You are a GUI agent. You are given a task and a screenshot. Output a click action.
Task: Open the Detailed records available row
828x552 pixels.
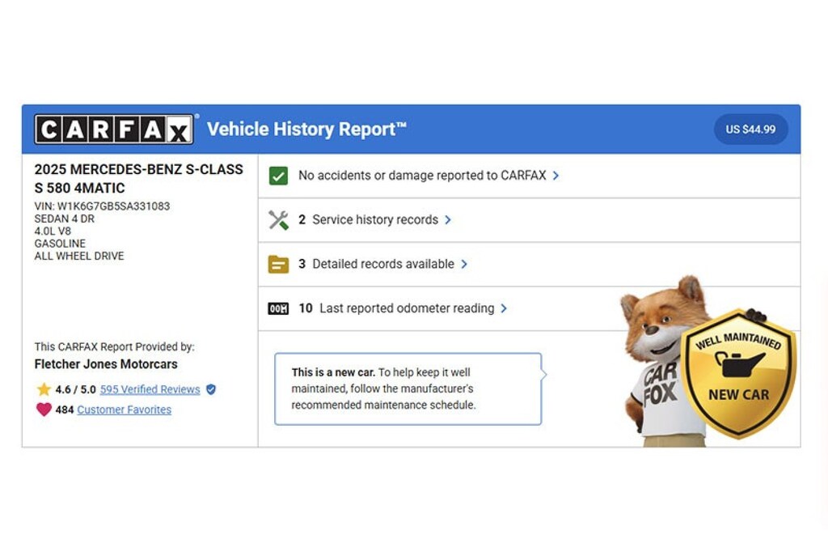[529, 265]
